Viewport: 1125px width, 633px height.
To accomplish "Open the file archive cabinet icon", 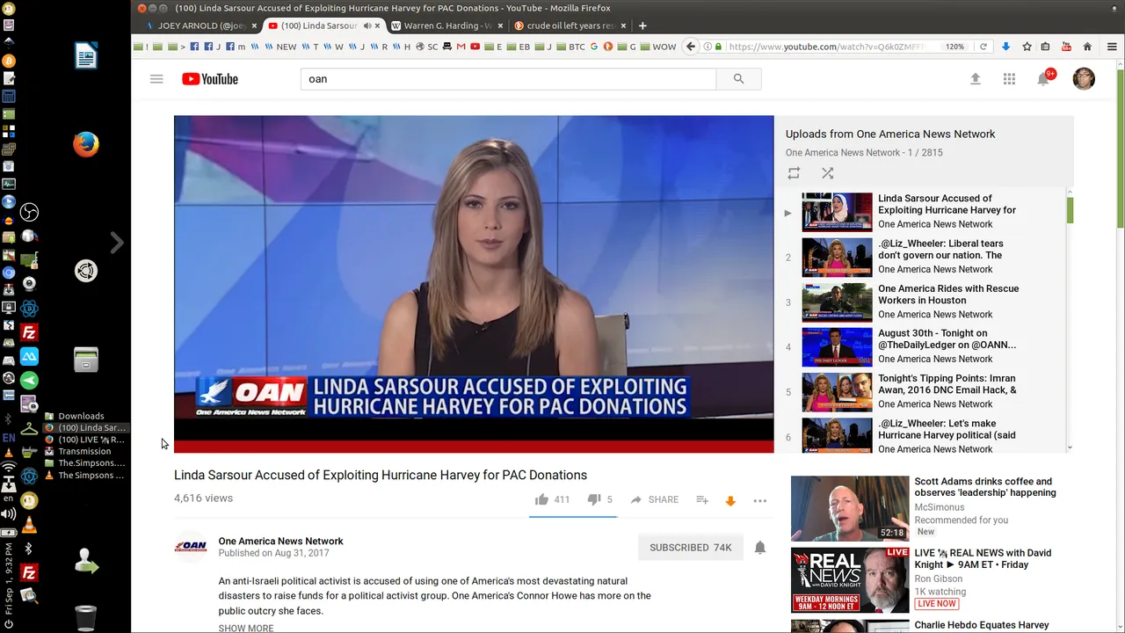I will click(x=86, y=359).
